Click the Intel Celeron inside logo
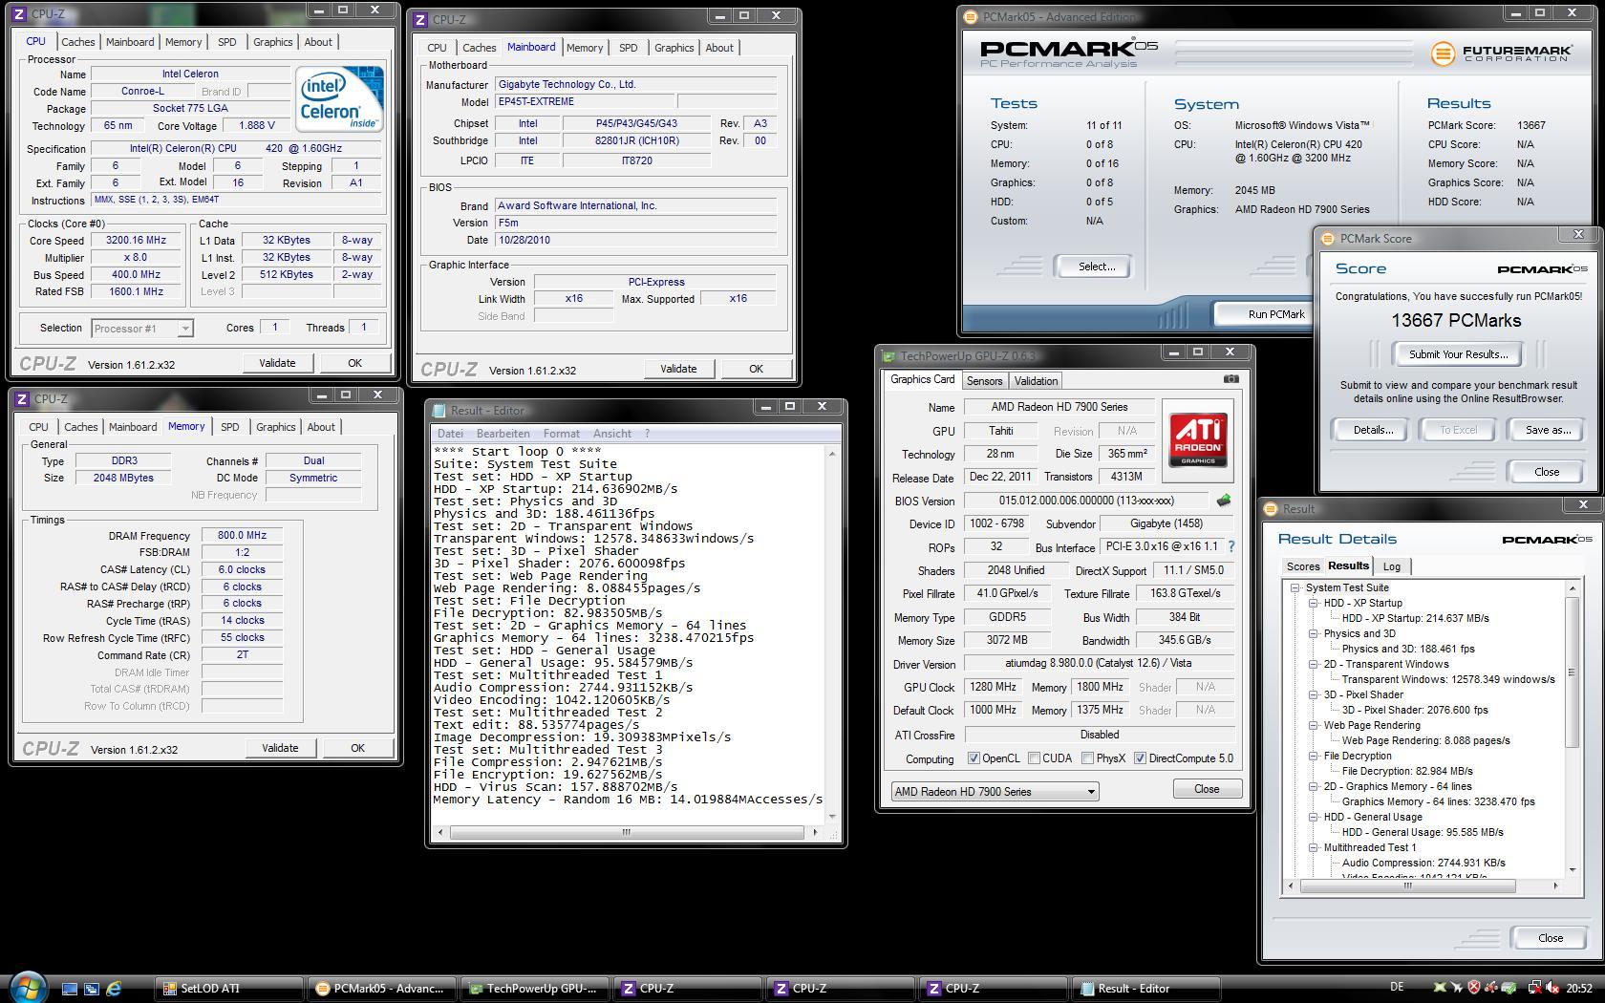 click(x=339, y=98)
